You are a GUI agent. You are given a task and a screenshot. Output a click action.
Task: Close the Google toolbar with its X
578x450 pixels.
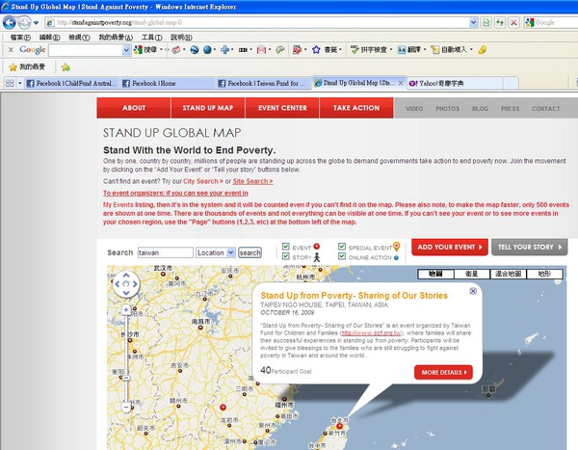11,49
